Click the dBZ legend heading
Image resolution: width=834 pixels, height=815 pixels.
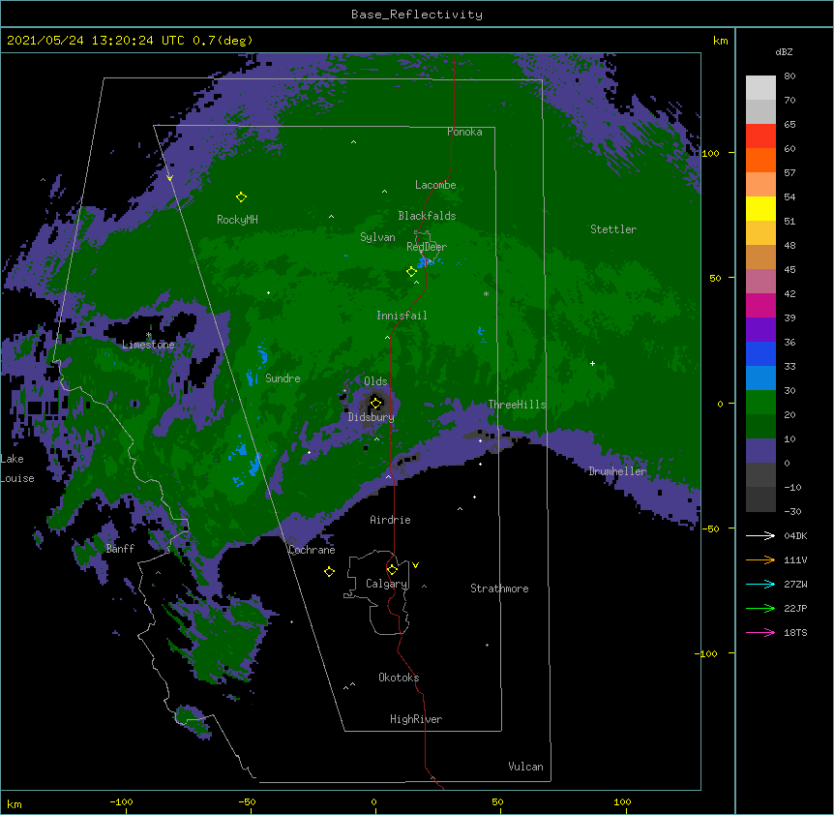pyautogui.click(x=784, y=52)
